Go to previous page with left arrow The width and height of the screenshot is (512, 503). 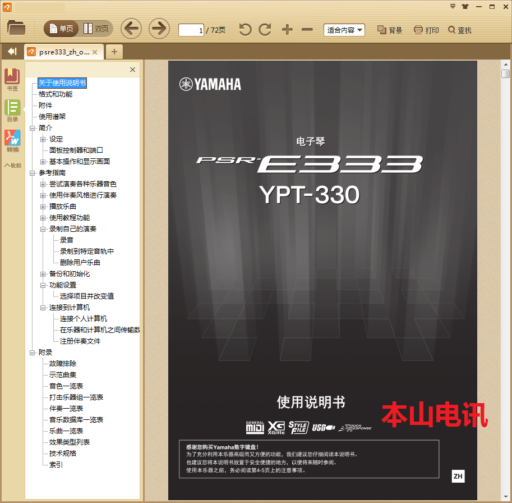click(x=131, y=29)
